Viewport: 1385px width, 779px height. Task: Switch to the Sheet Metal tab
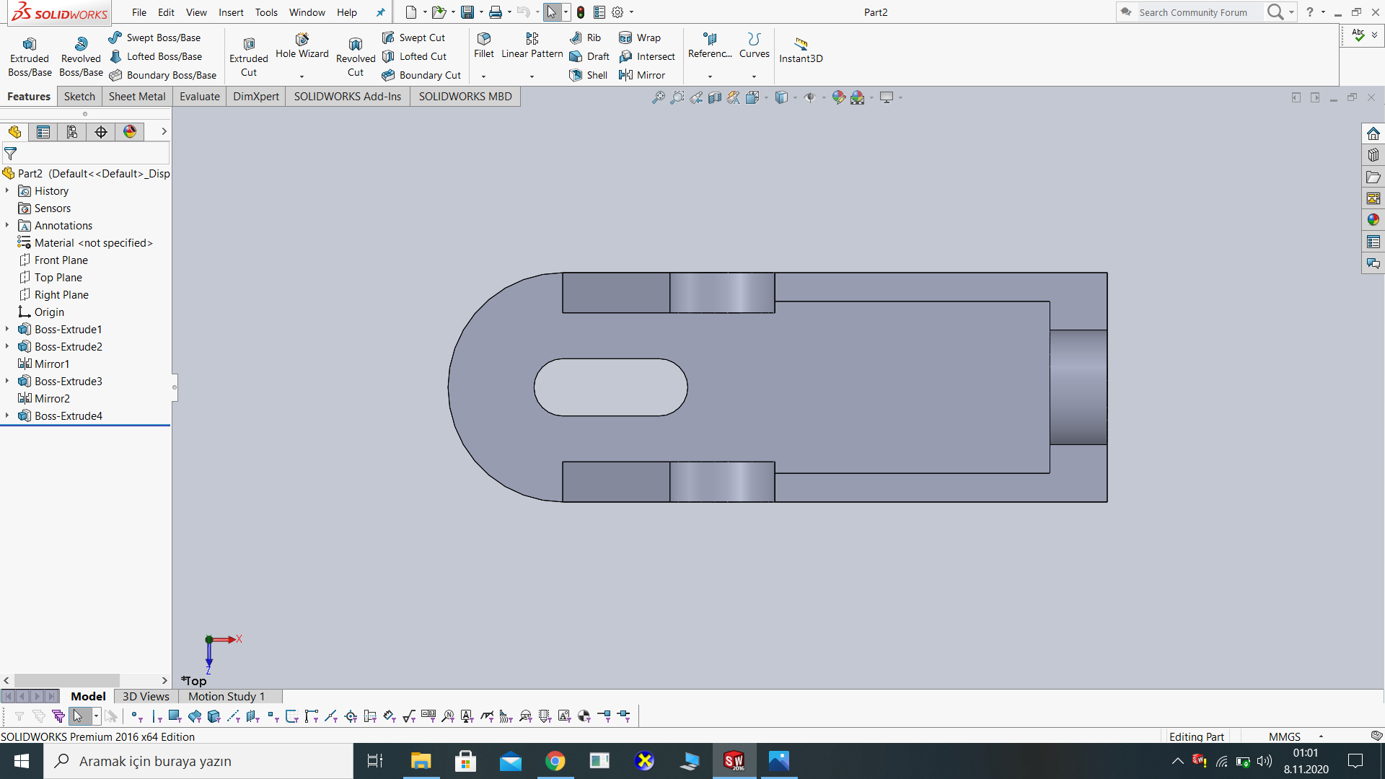136,97
